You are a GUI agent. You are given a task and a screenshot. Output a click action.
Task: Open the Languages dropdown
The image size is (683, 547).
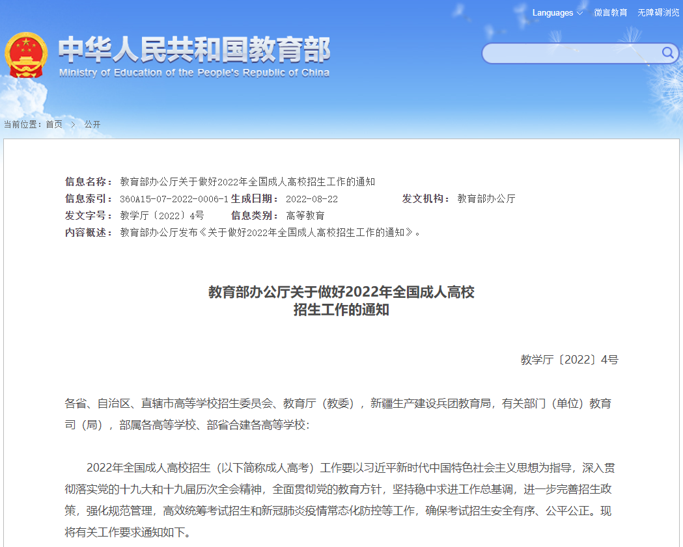[x=553, y=13]
